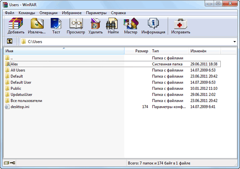
Task: Click the folder icon next to Public
Action: [x=7, y=88]
